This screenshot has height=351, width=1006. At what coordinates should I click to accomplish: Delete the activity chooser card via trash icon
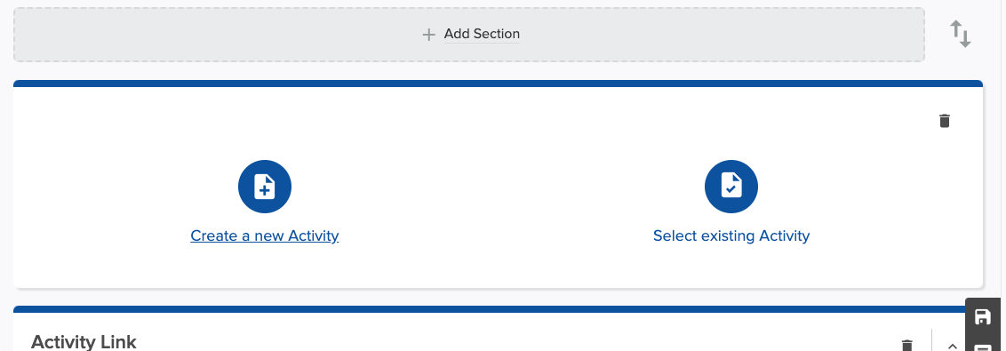click(945, 121)
